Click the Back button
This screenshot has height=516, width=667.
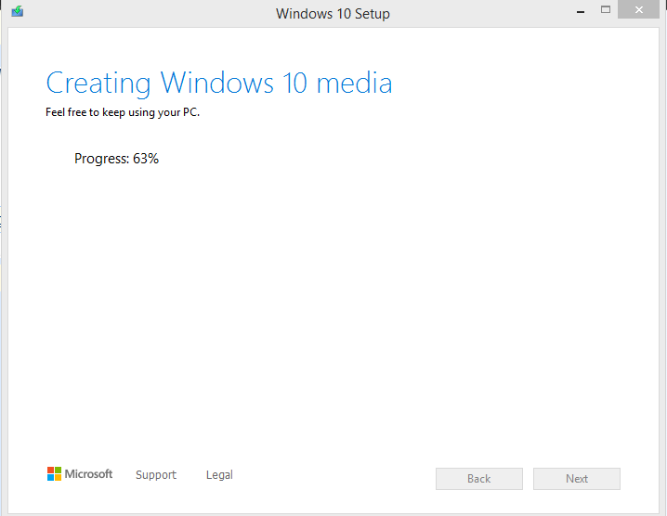click(x=479, y=479)
